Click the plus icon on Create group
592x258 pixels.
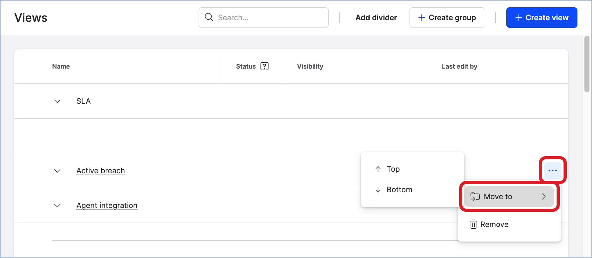(422, 17)
